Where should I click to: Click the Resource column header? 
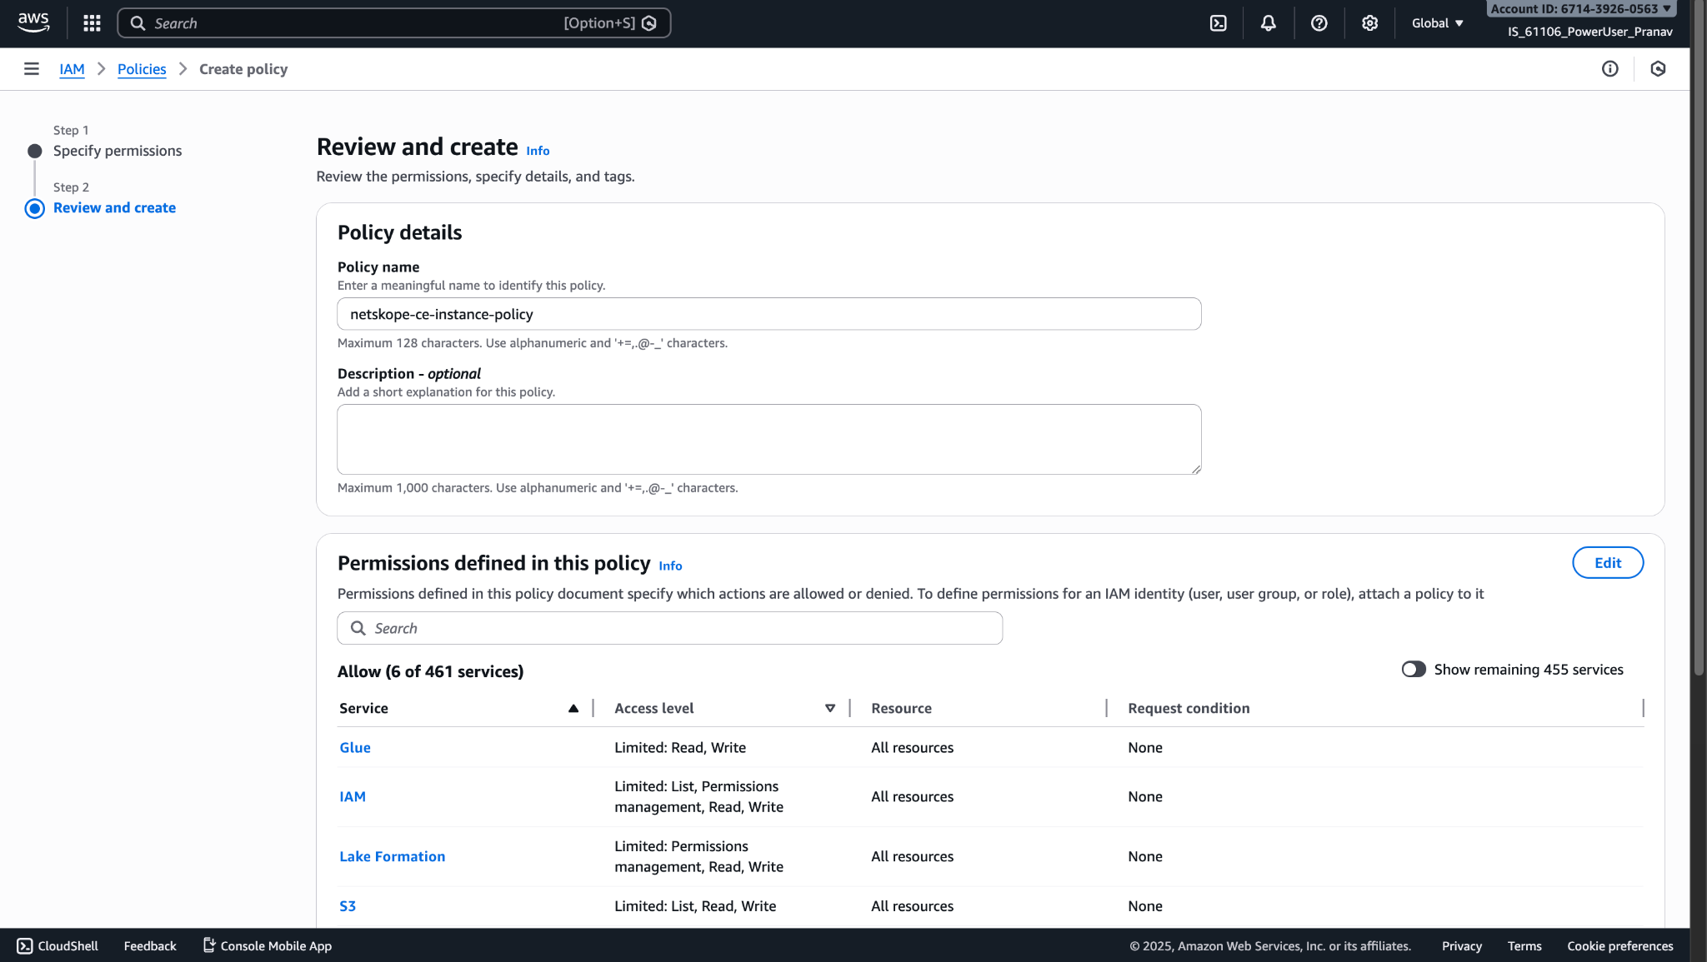point(901,708)
